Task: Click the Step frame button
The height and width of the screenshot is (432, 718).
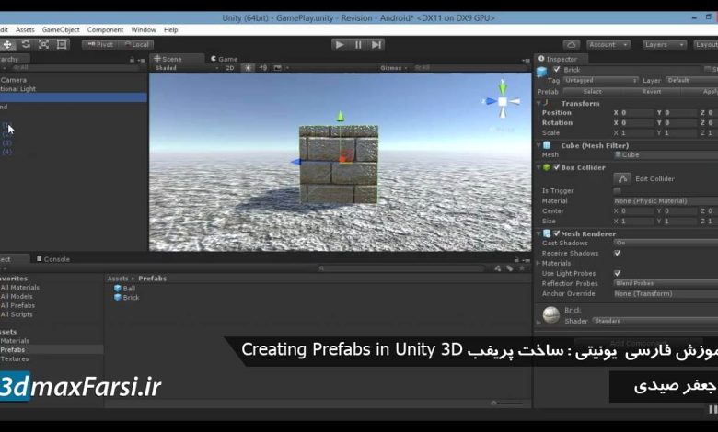Action: [x=376, y=45]
